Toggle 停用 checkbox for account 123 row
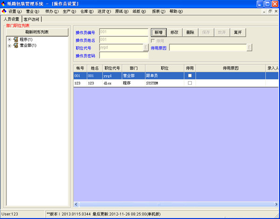 click(x=190, y=83)
